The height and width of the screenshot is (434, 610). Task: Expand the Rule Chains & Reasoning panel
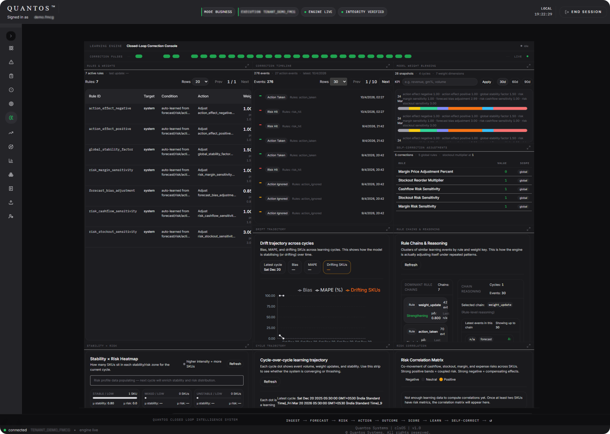(x=529, y=229)
